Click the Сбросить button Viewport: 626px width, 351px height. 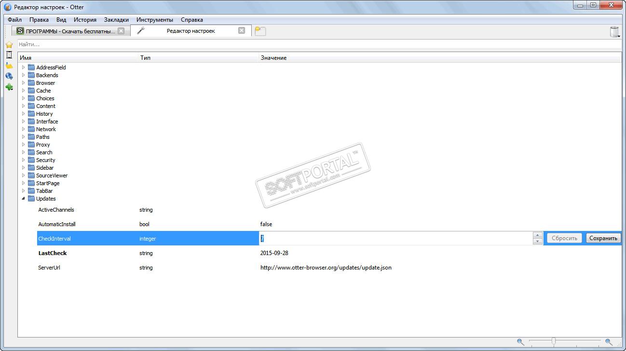564,238
